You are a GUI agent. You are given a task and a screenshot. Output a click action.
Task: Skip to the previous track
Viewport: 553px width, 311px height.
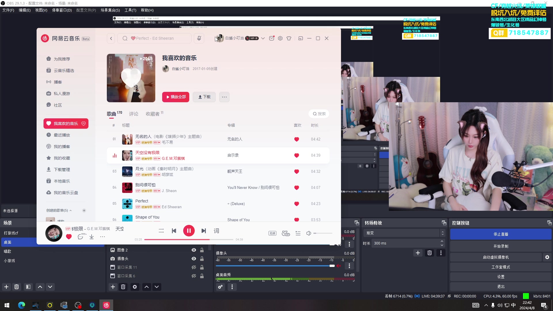(x=174, y=231)
